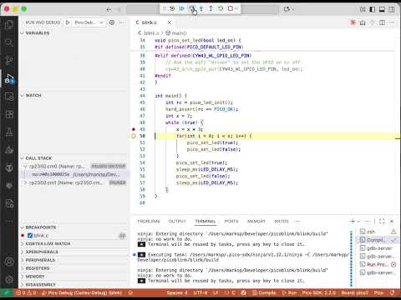This screenshot has height=300, width=401.
Task: Toggle the primary side bar layout icon
Action: [x=373, y=9]
